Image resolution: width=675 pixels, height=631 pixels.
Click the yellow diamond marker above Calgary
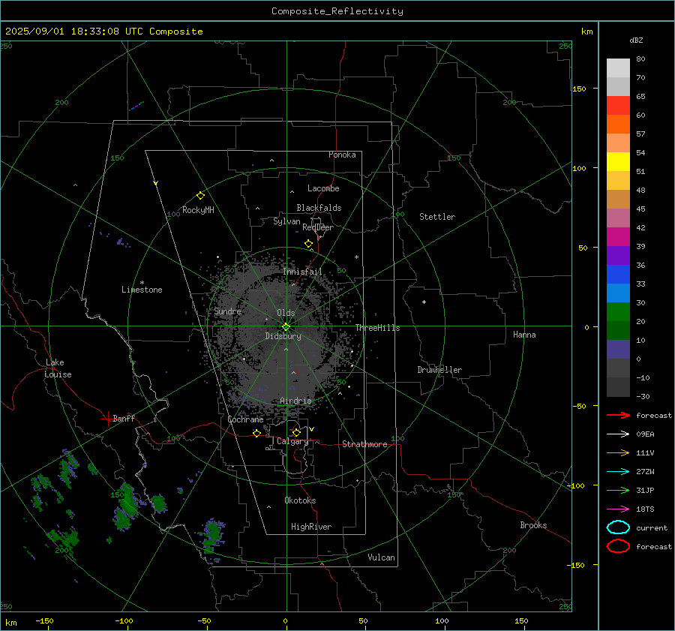coord(296,432)
